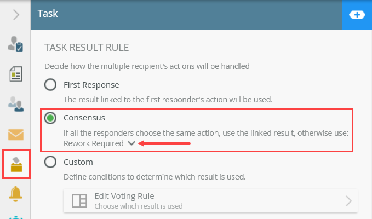The height and width of the screenshot is (219, 372).
Task: Click the Edit Voting Rule button
Action: [x=211, y=201]
